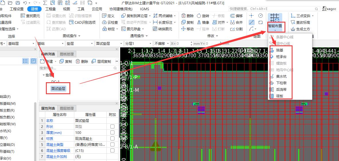Expand the 修改 ribbon group
This screenshot has height=161, width=339.
pyautogui.click(x=213, y=36)
